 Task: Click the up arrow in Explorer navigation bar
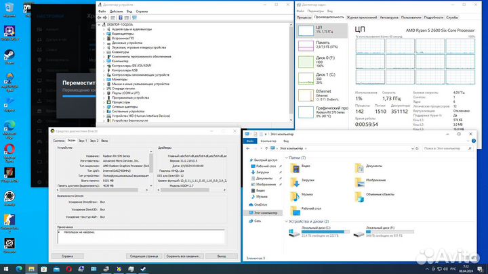click(266, 148)
